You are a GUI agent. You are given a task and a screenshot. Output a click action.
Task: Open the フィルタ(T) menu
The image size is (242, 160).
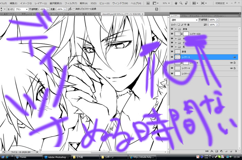[x=71, y=3]
